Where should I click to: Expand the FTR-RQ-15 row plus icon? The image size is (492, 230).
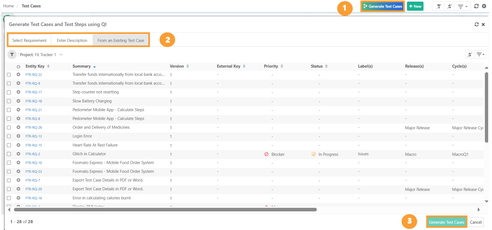point(18,145)
